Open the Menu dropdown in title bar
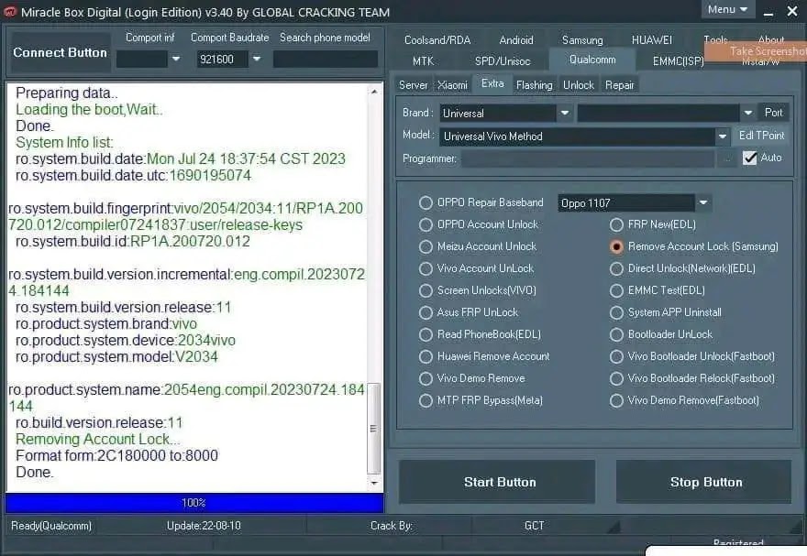Viewport: 807px width, 556px height. [x=727, y=9]
